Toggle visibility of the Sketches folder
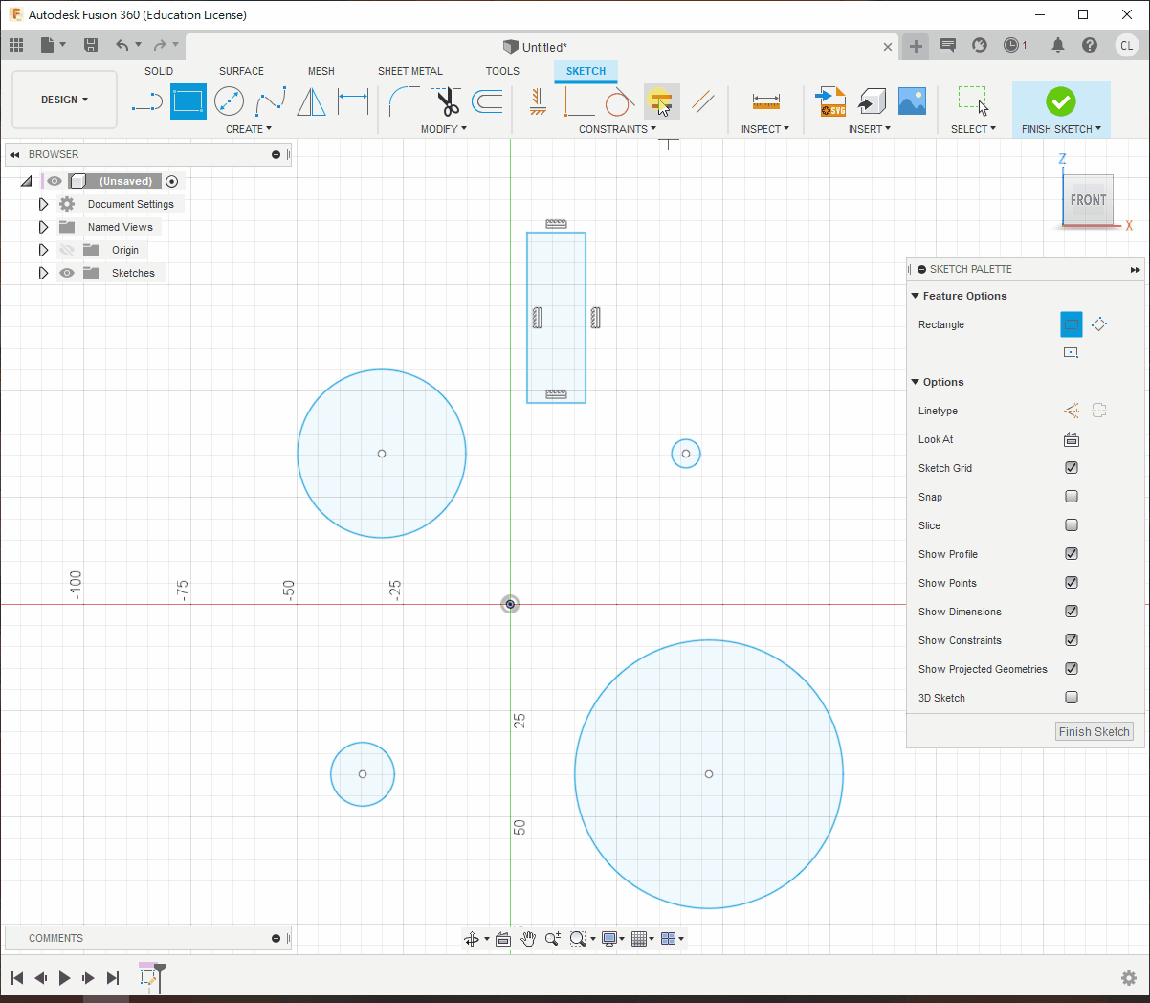Viewport: 1150px width, 1003px height. [x=67, y=273]
